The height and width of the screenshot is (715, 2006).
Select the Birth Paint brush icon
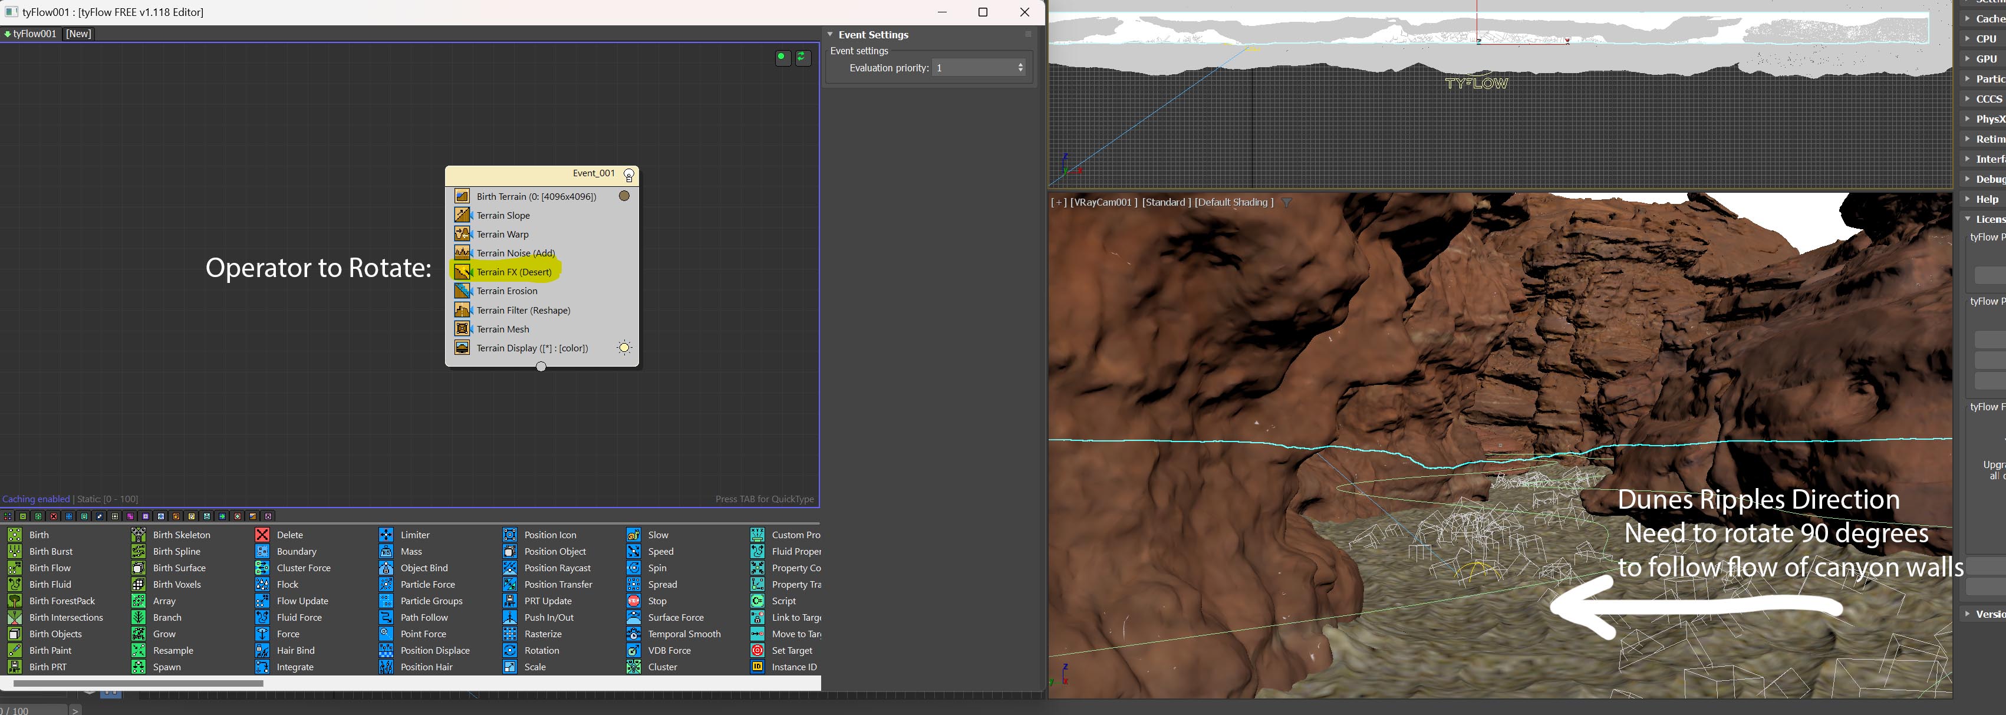[15, 650]
